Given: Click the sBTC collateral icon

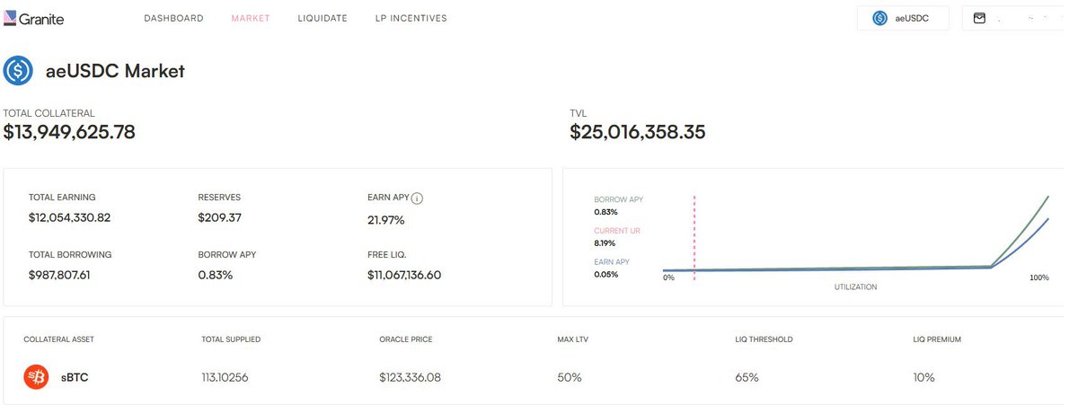Looking at the screenshot, I should pos(36,378).
